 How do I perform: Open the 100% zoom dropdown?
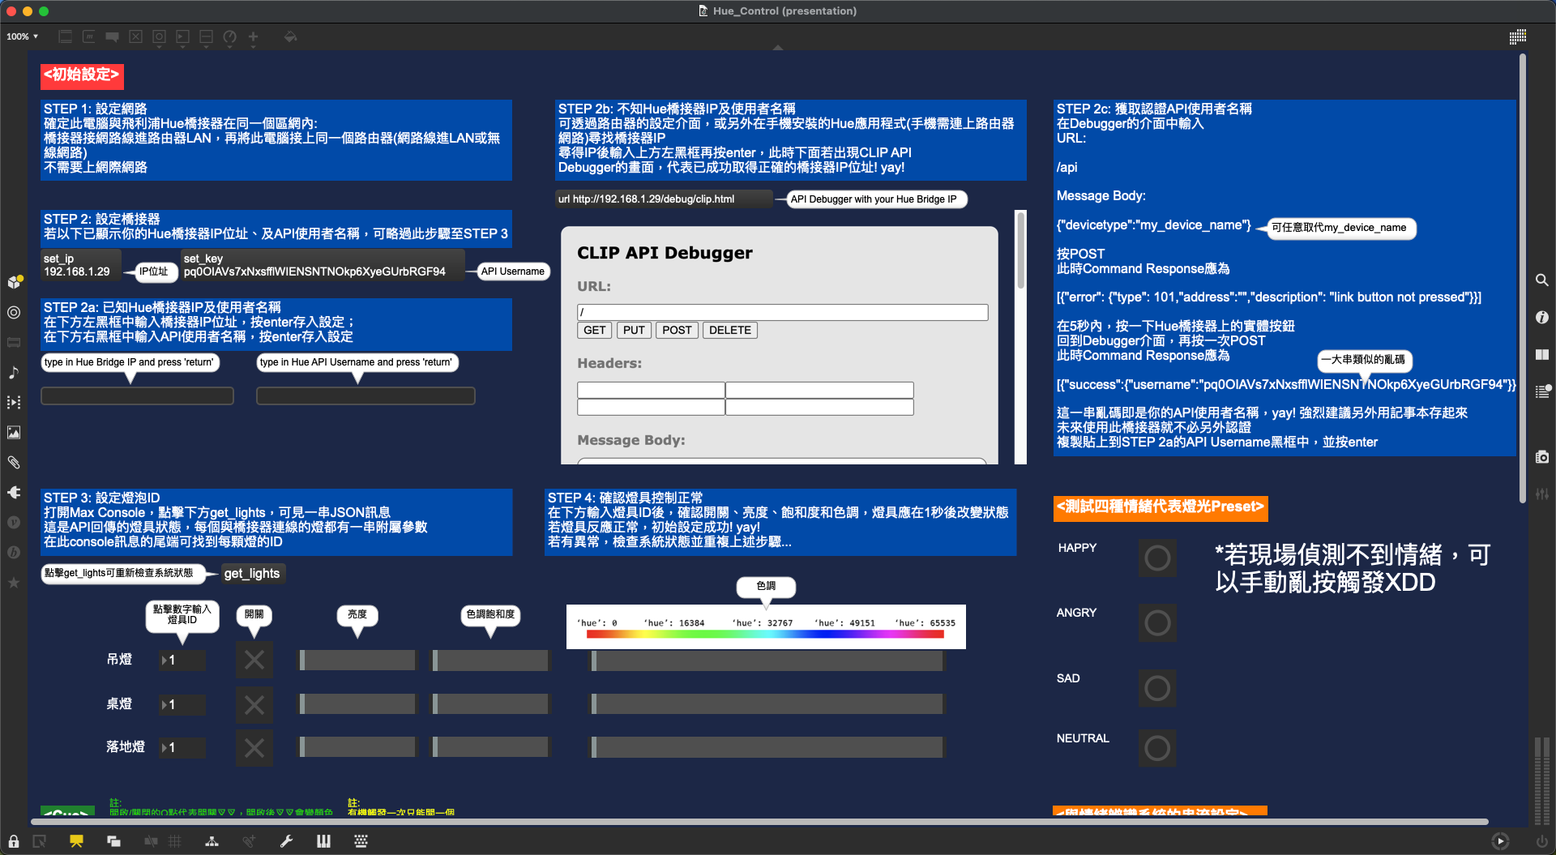pyautogui.click(x=23, y=36)
